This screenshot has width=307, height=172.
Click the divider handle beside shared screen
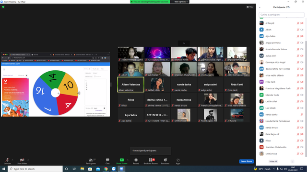click(x=111, y=85)
